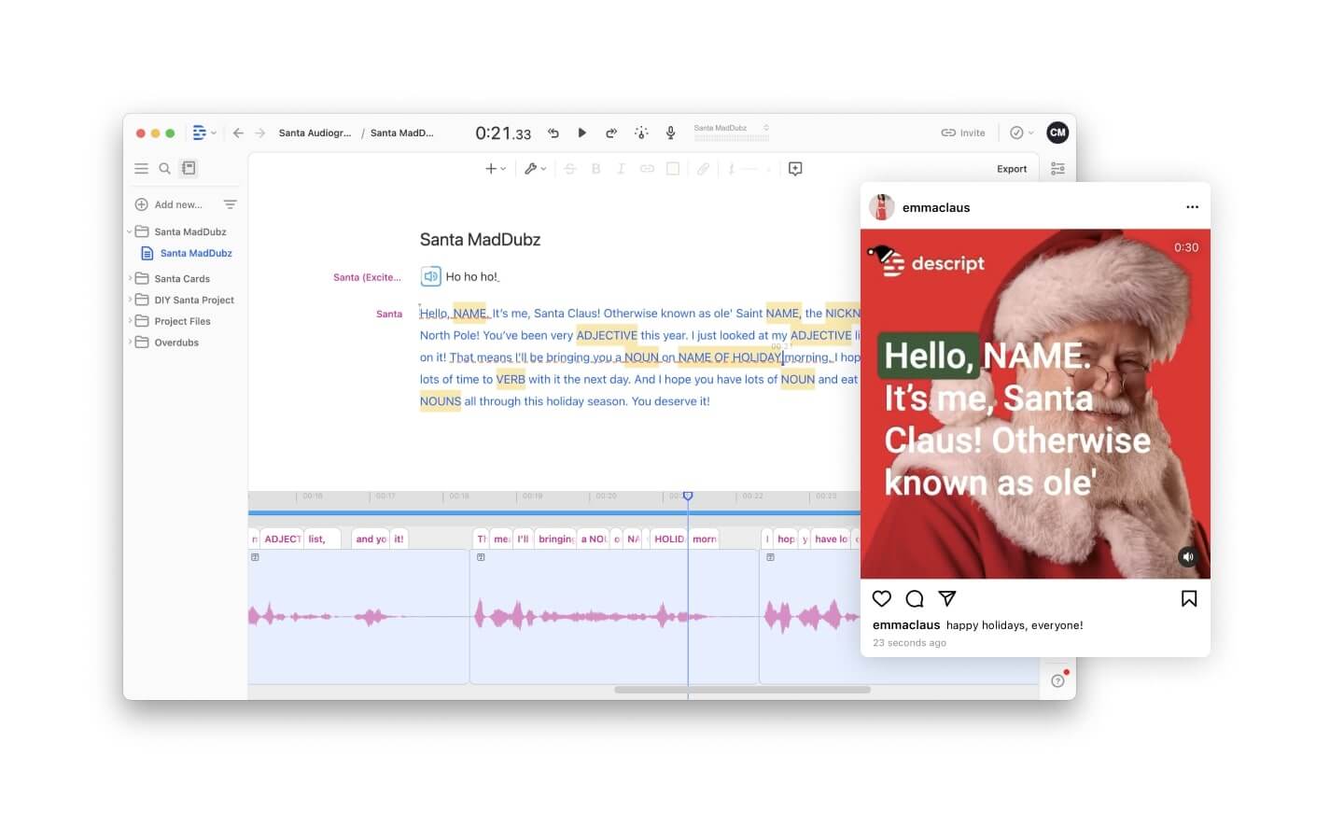Open the Santa MadD... breadcrumb

pyautogui.click(x=401, y=133)
